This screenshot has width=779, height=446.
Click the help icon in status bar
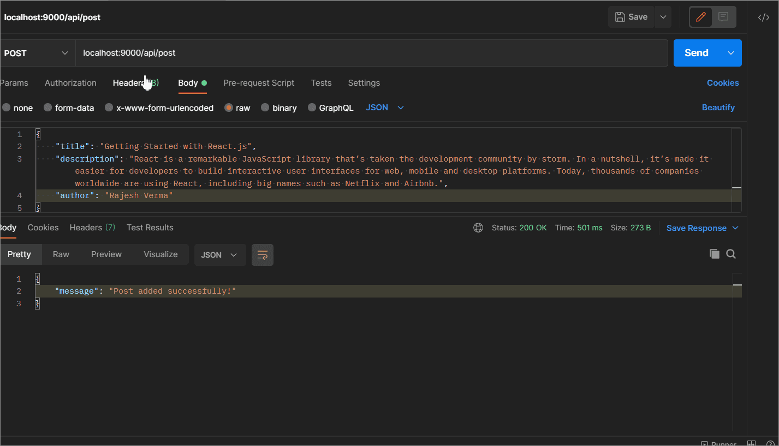(x=770, y=443)
